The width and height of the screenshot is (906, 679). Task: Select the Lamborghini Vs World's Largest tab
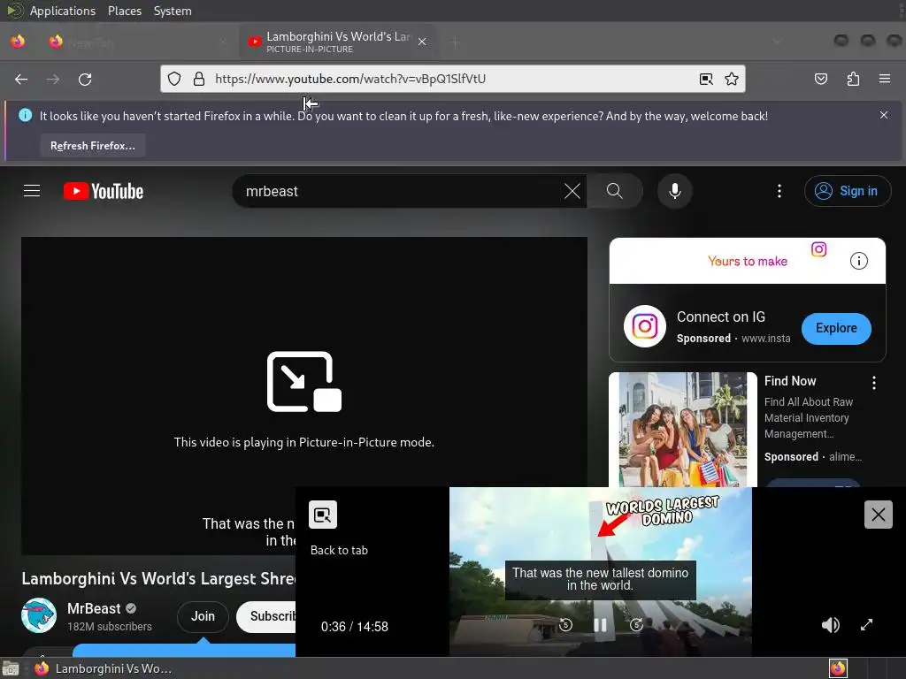tap(337, 42)
